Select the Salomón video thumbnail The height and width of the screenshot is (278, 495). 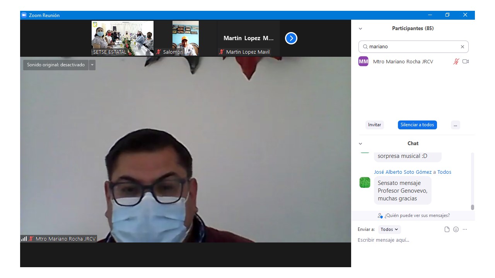pos(186,38)
